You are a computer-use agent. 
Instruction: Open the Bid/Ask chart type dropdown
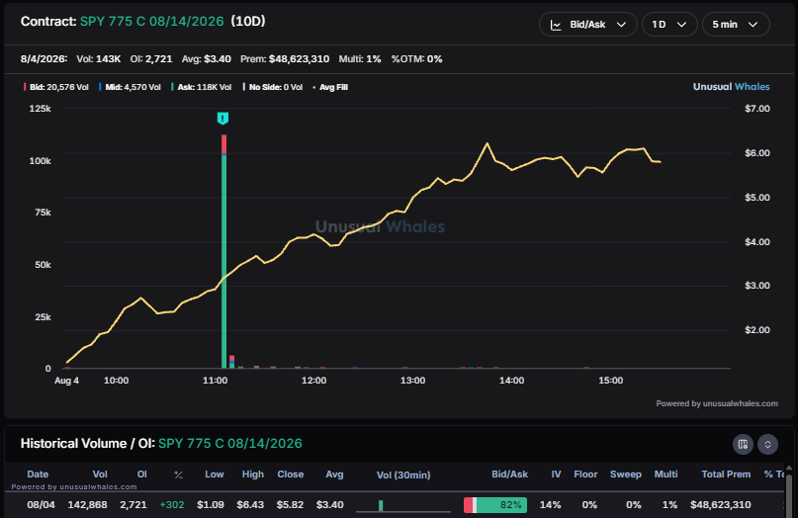coord(587,25)
